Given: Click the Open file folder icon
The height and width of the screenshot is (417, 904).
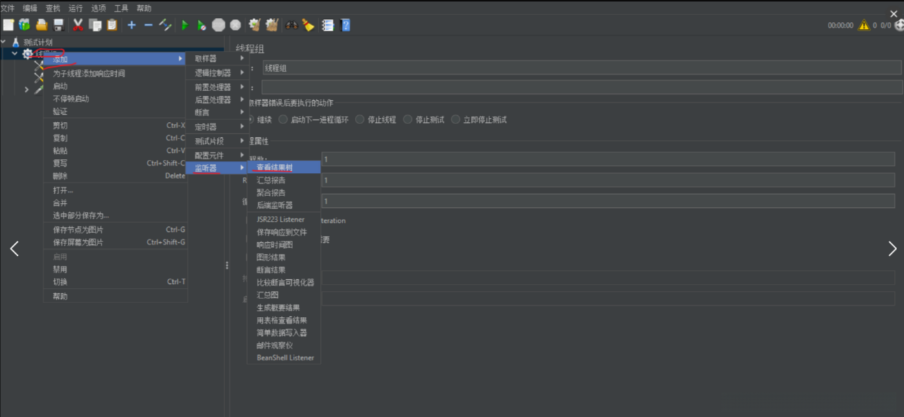Looking at the screenshot, I should click(x=41, y=25).
